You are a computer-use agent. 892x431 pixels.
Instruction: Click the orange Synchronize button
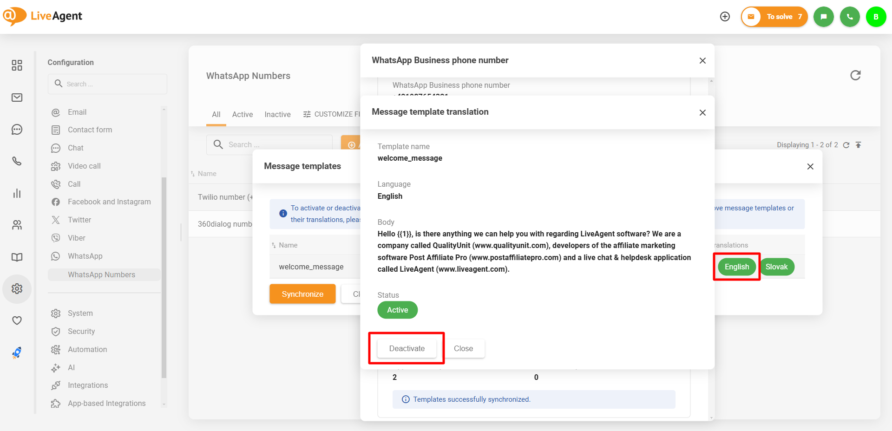pyautogui.click(x=302, y=294)
